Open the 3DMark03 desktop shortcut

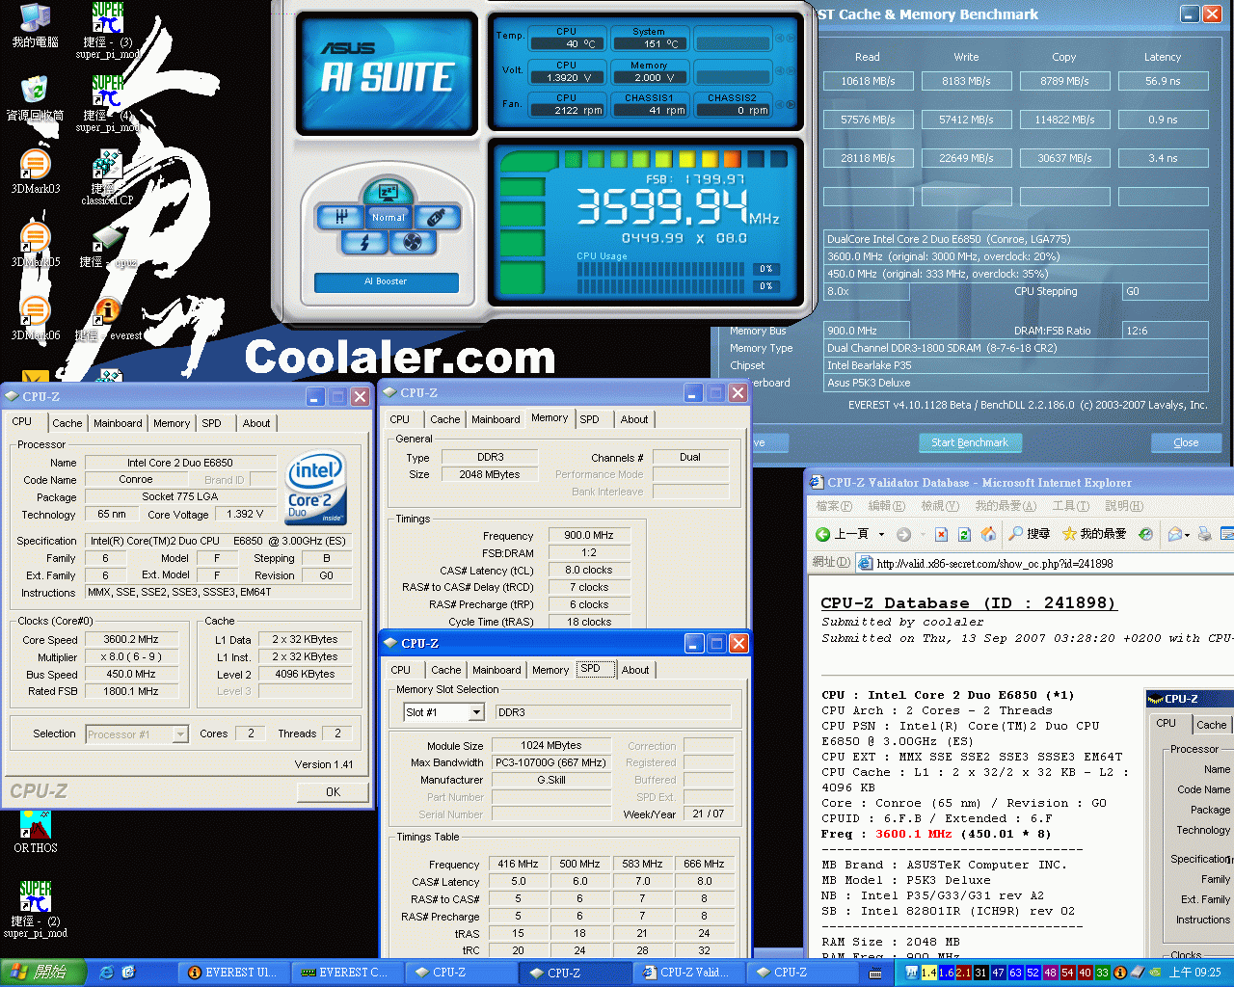coord(36,172)
